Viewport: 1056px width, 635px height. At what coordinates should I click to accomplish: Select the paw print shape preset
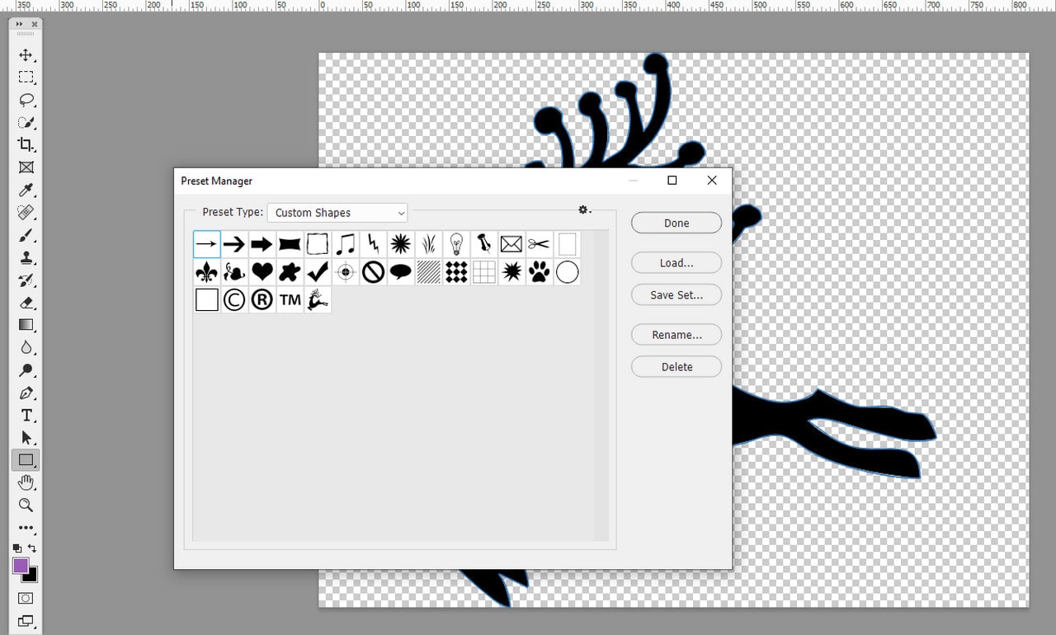coord(540,272)
